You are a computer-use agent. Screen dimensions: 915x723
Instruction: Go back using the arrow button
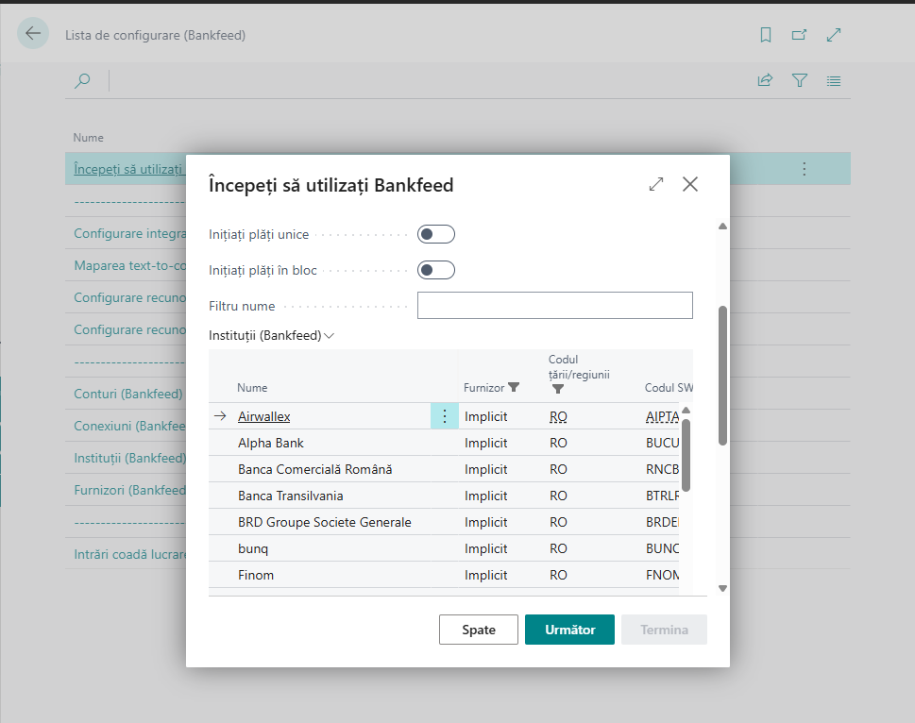click(x=33, y=33)
